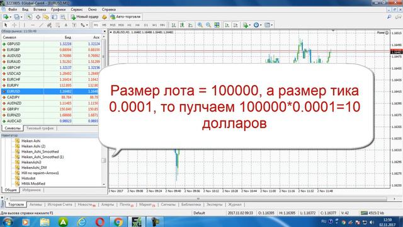Switch to bar chart type
The height and width of the screenshot is (227, 403).
pos(174,25)
